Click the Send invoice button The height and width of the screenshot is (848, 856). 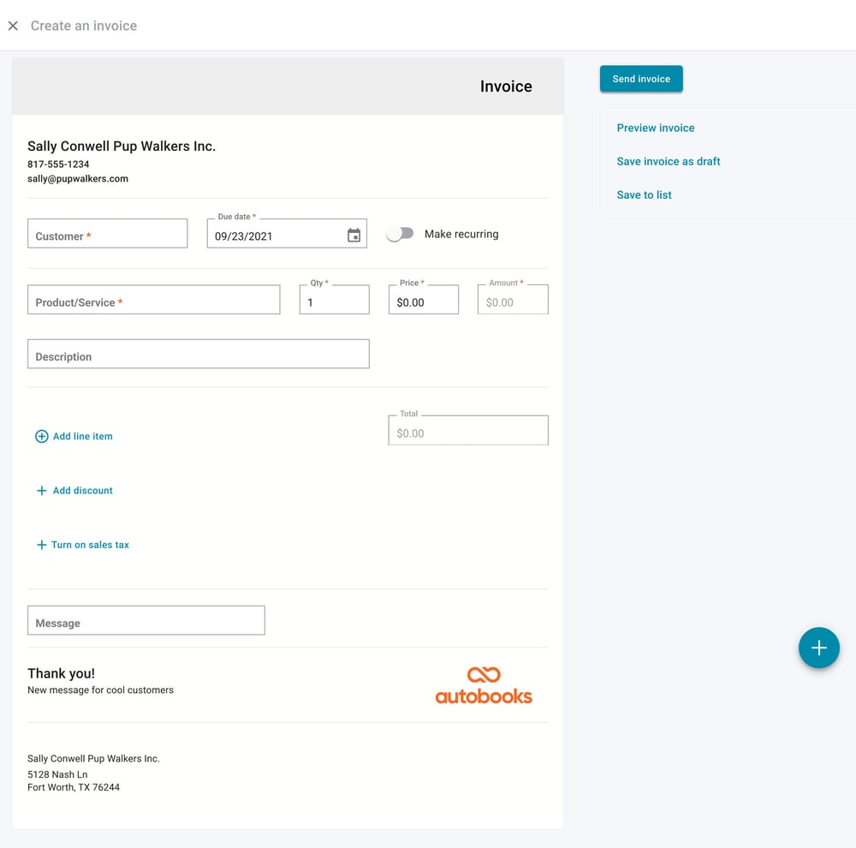coord(641,78)
